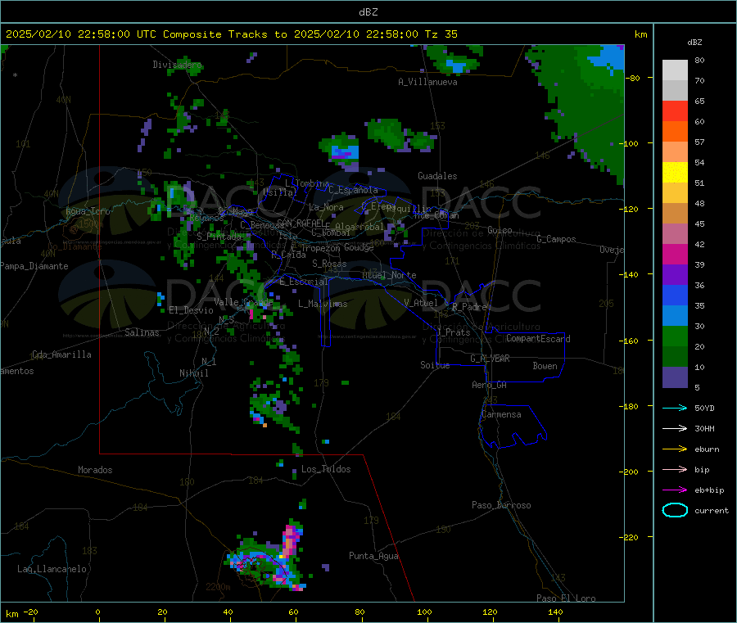The image size is (737, 623).
Task: Click the L_Malvinas place label
Action: click(323, 304)
